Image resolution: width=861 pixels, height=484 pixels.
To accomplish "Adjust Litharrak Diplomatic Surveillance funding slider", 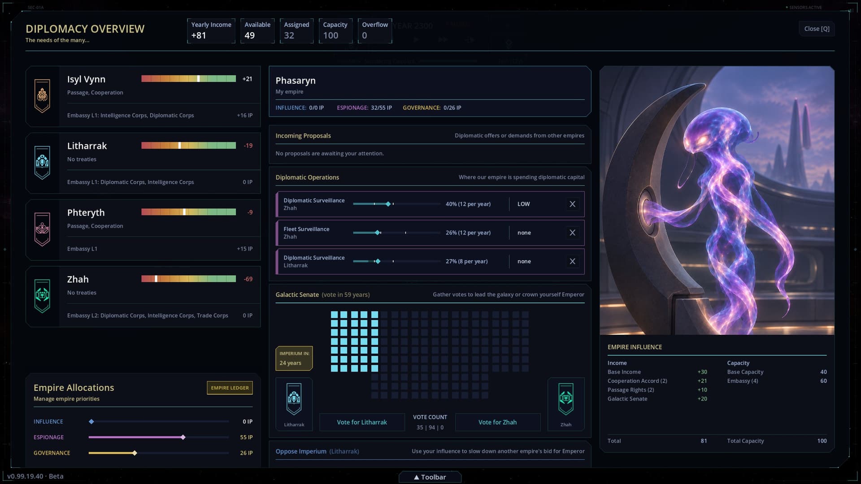I will tap(396, 261).
